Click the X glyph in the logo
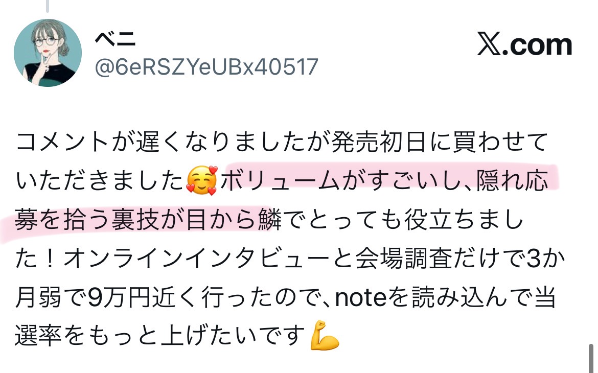Image resolution: width=598 pixels, height=373 pixels. pos(489,45)
